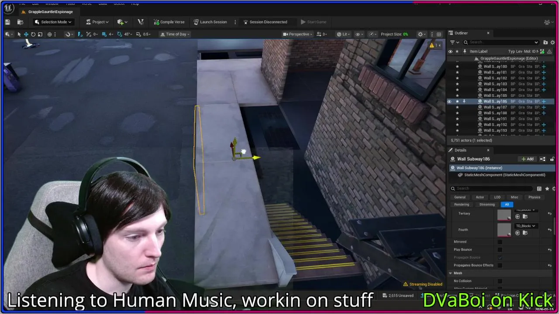This screenshot has height=314, width=559.
Task: Open the Fourth TD_Block material dropdown
Action: click(x=525, y=226)
